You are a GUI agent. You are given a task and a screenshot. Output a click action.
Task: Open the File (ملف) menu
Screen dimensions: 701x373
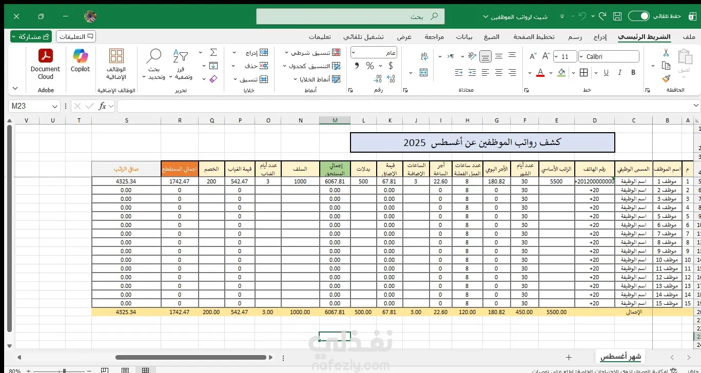coord(689,37)
